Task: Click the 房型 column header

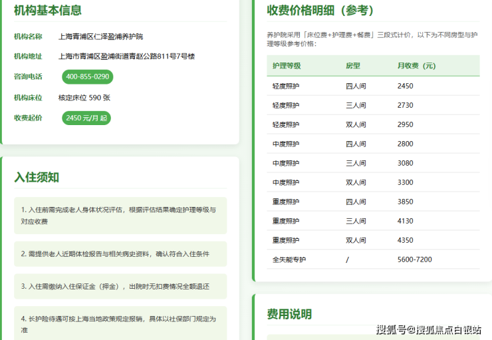Action: point(353,66)
